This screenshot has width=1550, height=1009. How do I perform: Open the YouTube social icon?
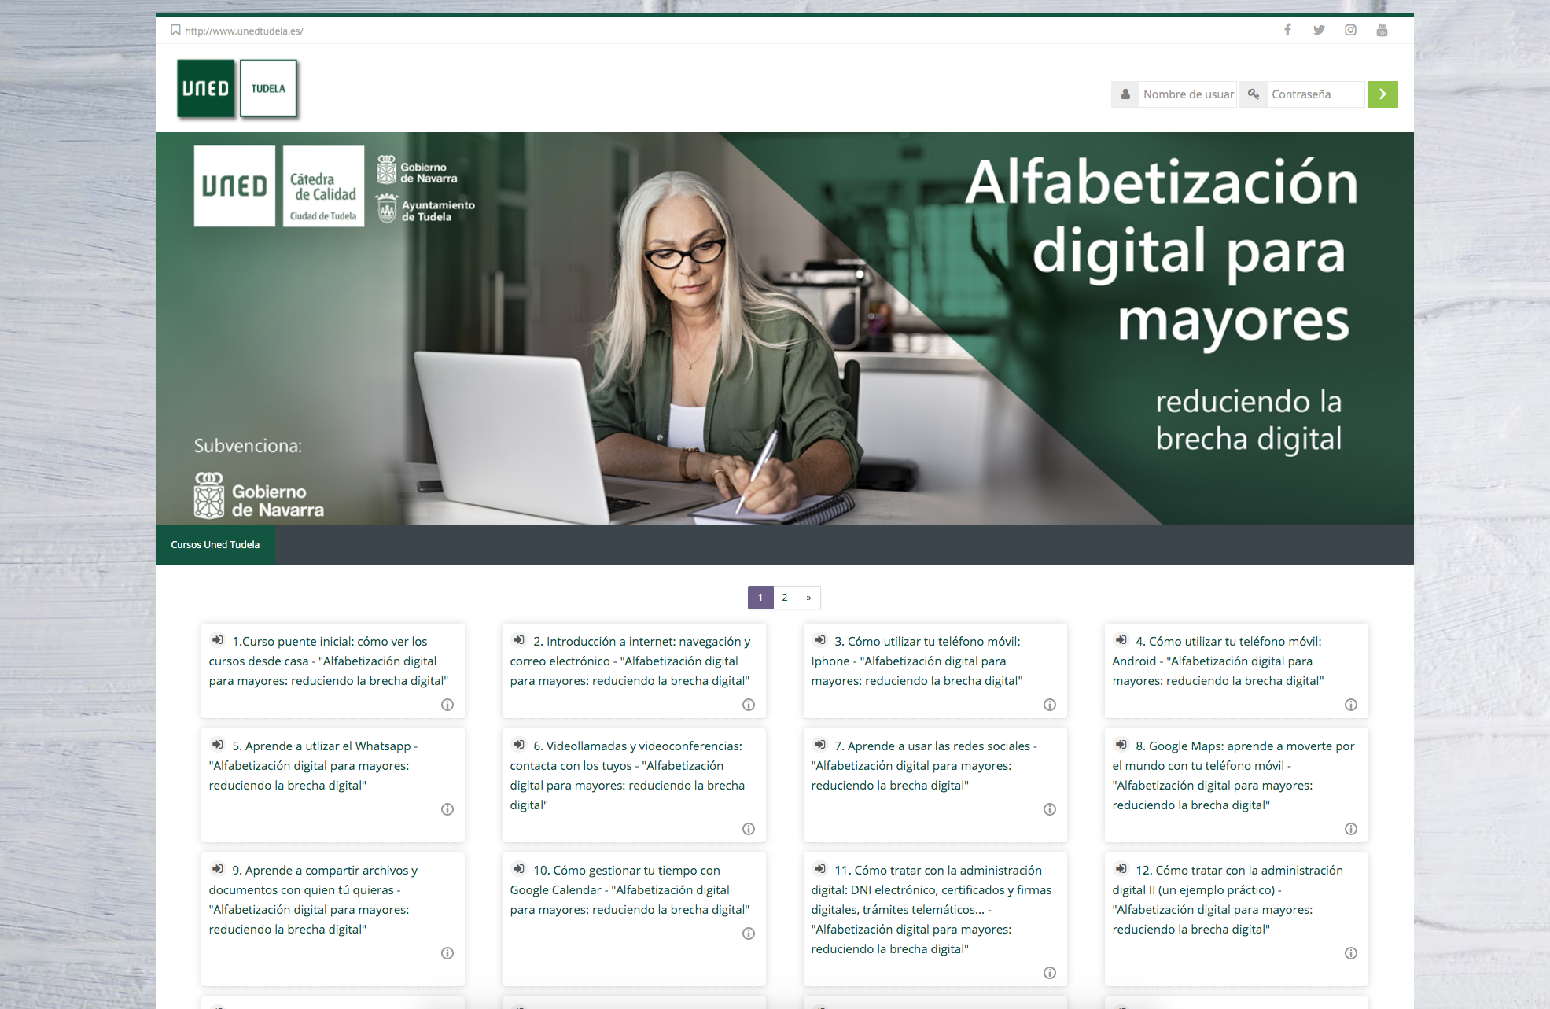1382,30
